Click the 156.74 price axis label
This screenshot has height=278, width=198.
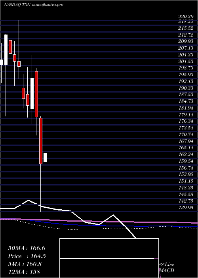[x=186, y=168]
